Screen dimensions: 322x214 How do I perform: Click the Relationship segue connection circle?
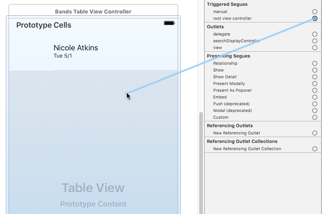(315, 63)
